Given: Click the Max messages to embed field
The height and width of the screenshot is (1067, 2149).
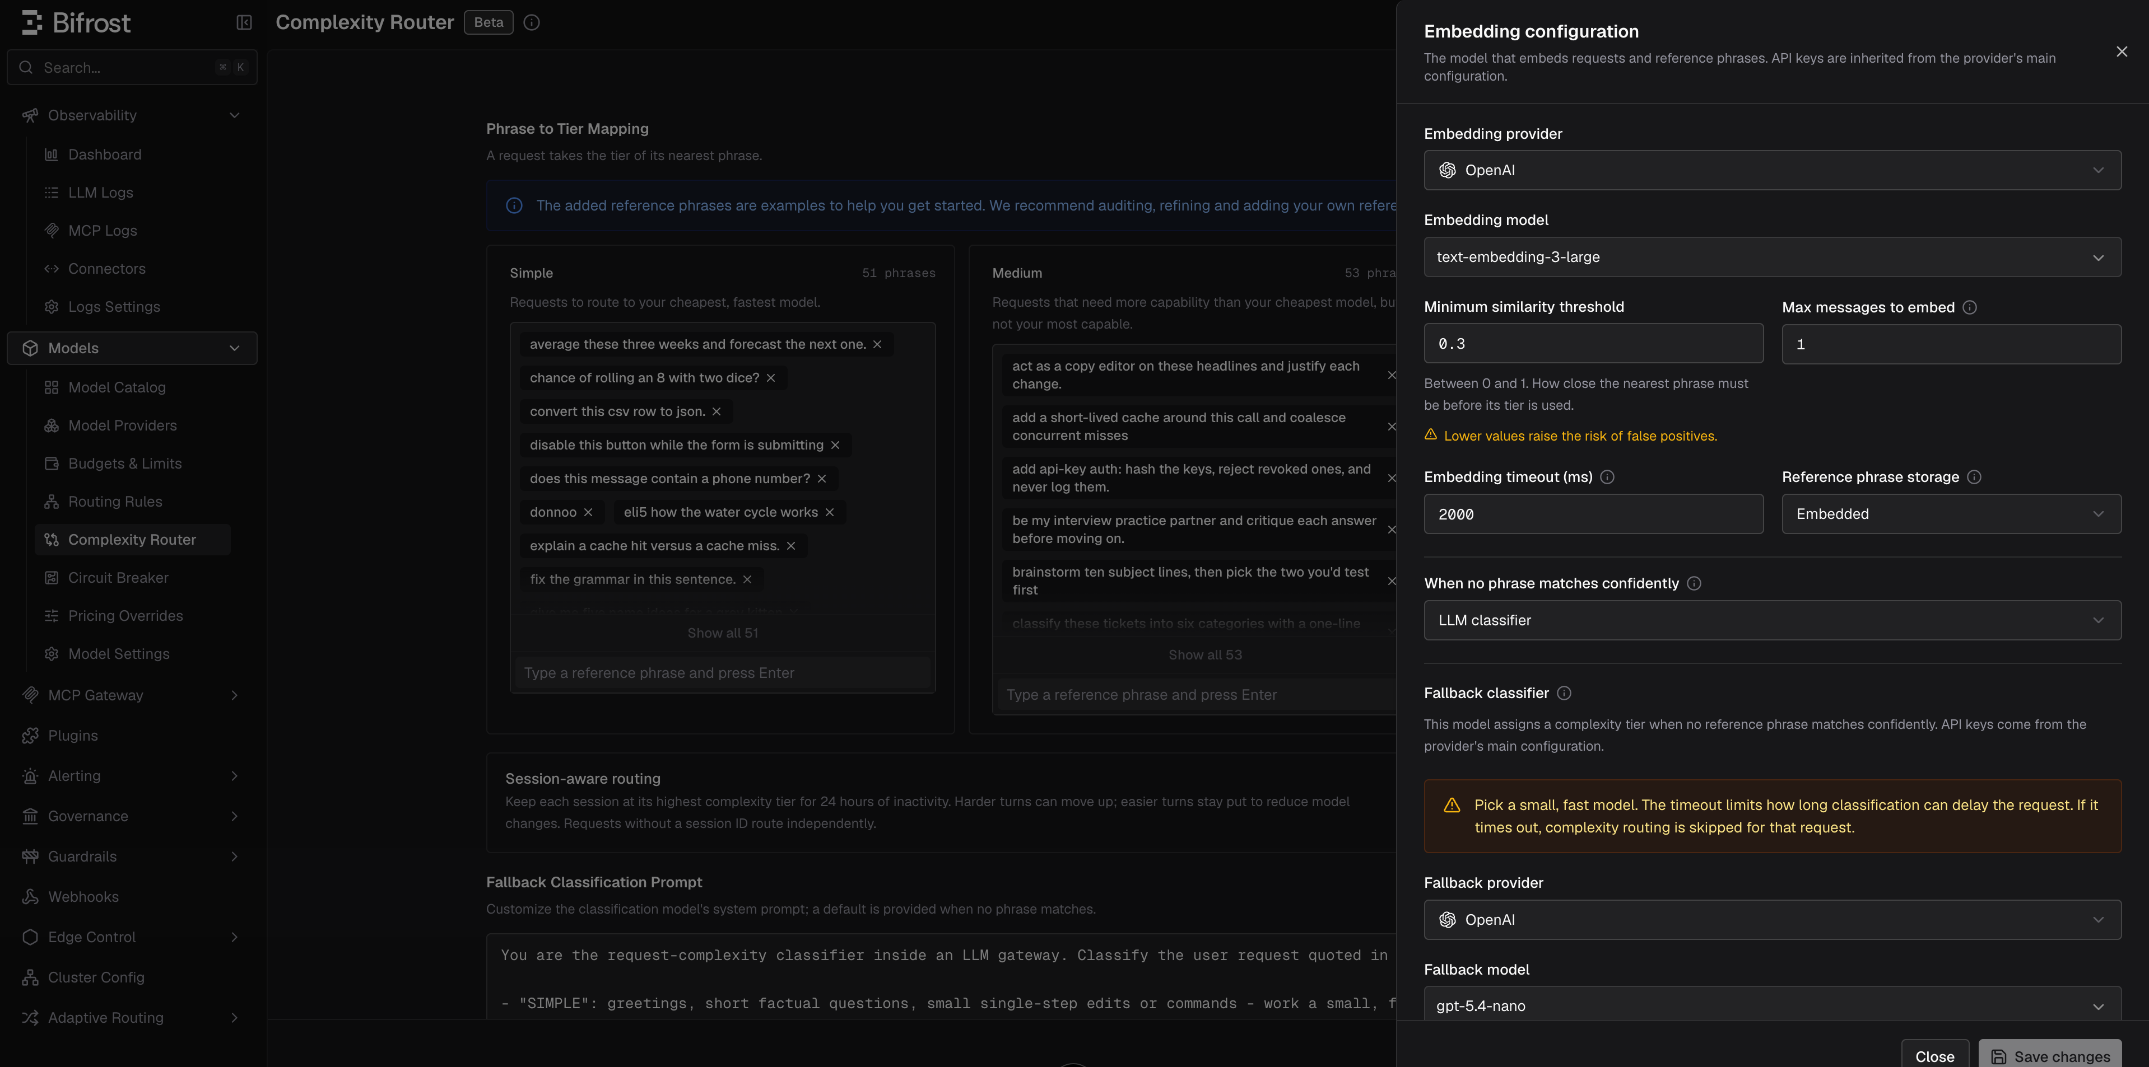Looking at the screenshot, I should tap(1951, 344).
